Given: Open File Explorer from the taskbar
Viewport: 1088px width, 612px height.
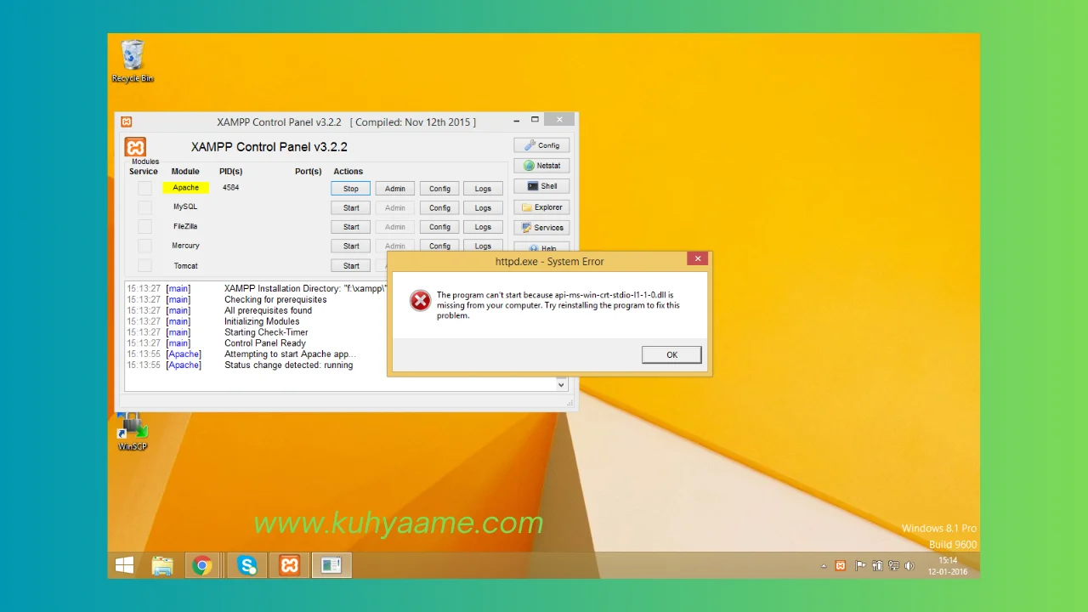Looking at the screenshot, I should pos(162,565).
